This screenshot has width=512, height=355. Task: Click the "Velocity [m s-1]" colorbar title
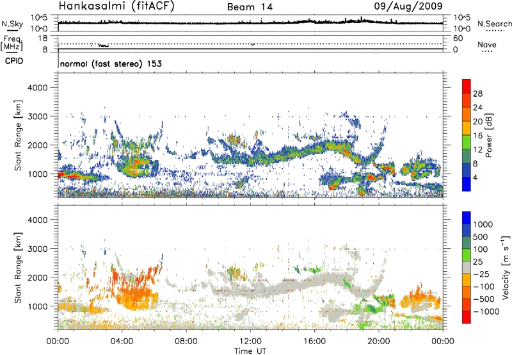(506, 267)
